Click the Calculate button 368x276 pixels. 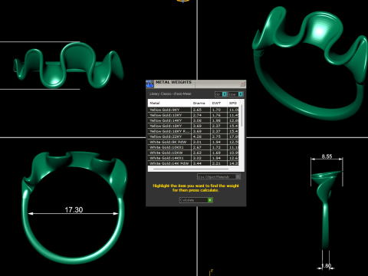click(196, 200)
